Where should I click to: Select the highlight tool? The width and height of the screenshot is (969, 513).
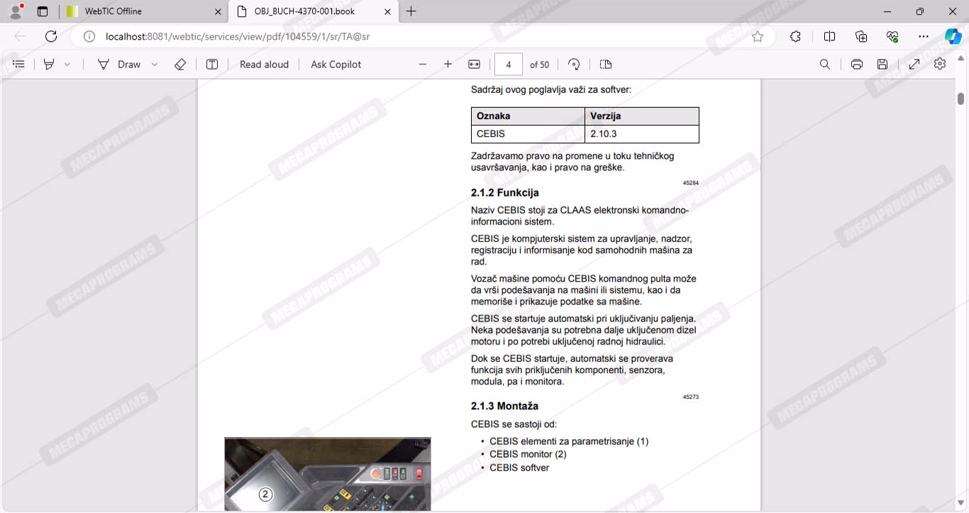point(49,65)
